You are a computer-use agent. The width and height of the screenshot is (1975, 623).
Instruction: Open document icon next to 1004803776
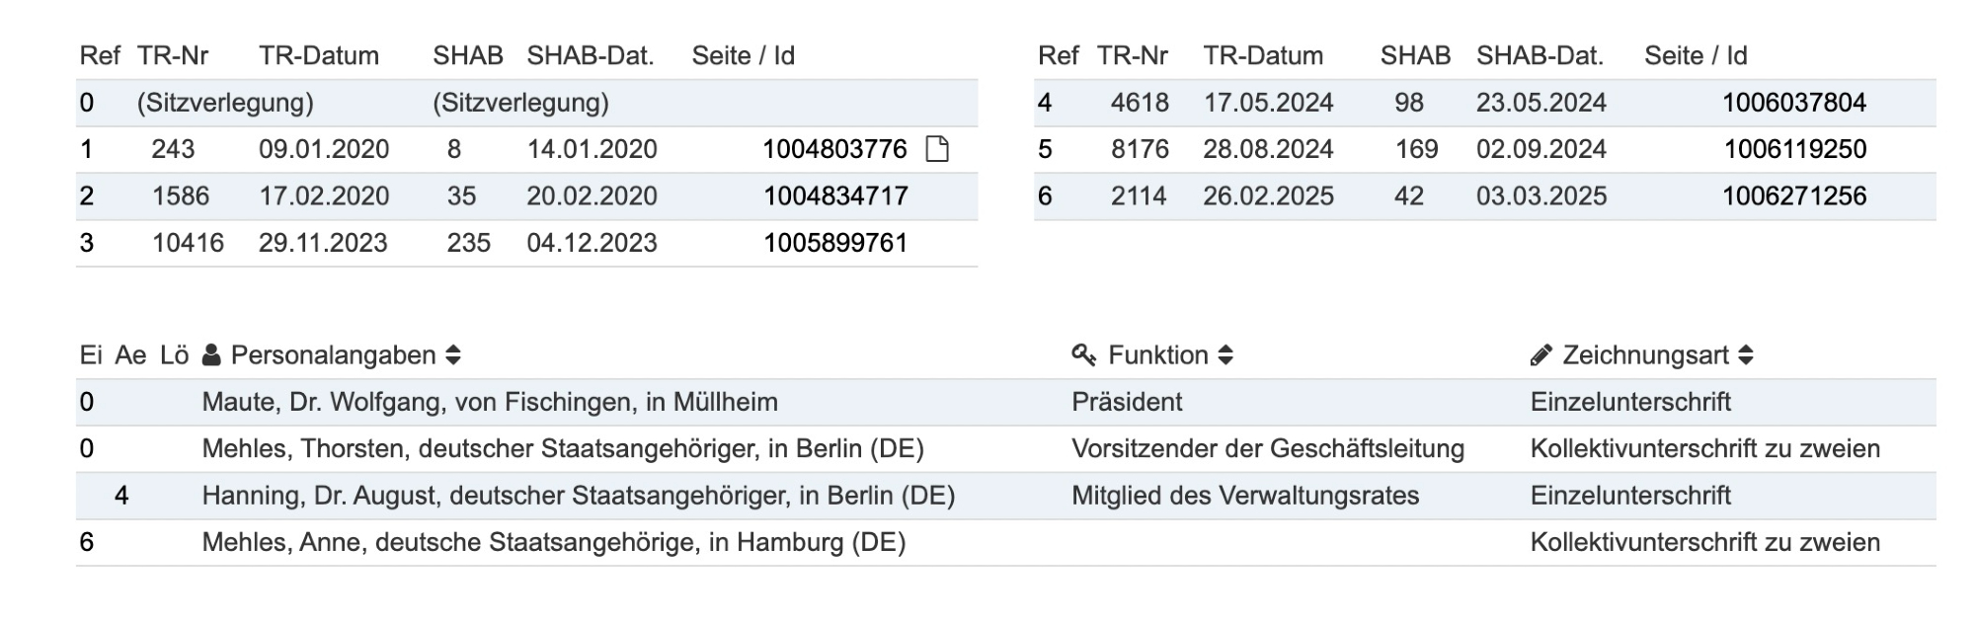pyautogui.click(x=937, y=149)
